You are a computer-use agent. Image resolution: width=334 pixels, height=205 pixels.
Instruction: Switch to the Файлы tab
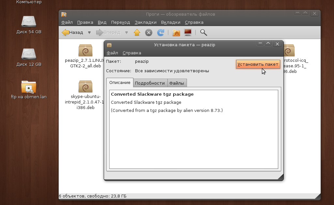[177, 83]
